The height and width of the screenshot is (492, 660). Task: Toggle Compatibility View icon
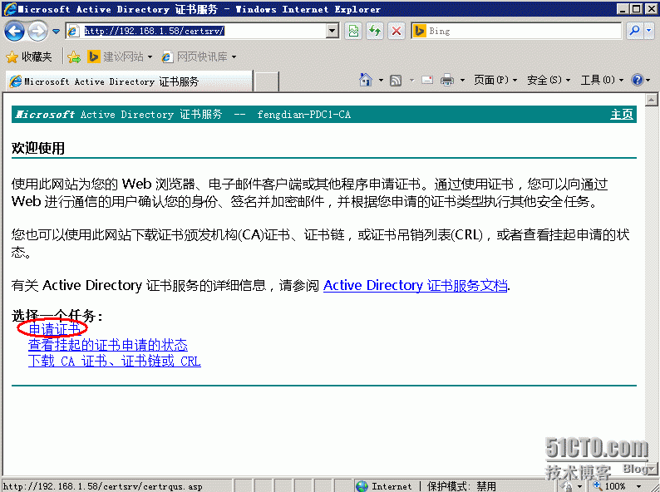click(353, 31)
